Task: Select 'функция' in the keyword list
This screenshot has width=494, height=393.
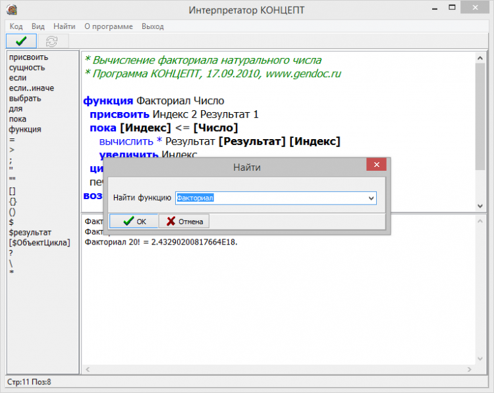Action: pos(25,129)
